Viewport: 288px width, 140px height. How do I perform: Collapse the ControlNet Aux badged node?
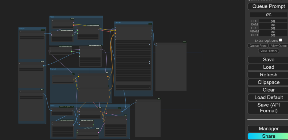coord(53,122)
